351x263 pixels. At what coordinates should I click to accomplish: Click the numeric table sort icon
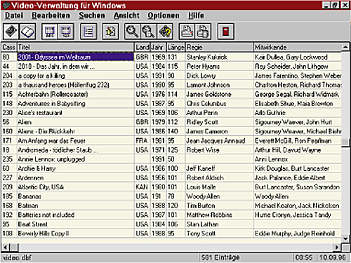click(66, 32)
